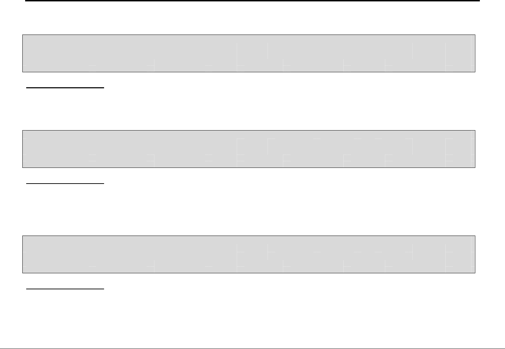Click the underline beneath the middle gray box
The width and height of the screenshot is (505, 349).
click(65, 183)
